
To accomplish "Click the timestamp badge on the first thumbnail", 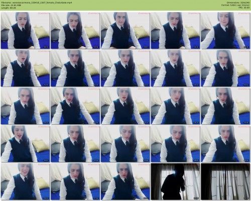I will [46, 47].
